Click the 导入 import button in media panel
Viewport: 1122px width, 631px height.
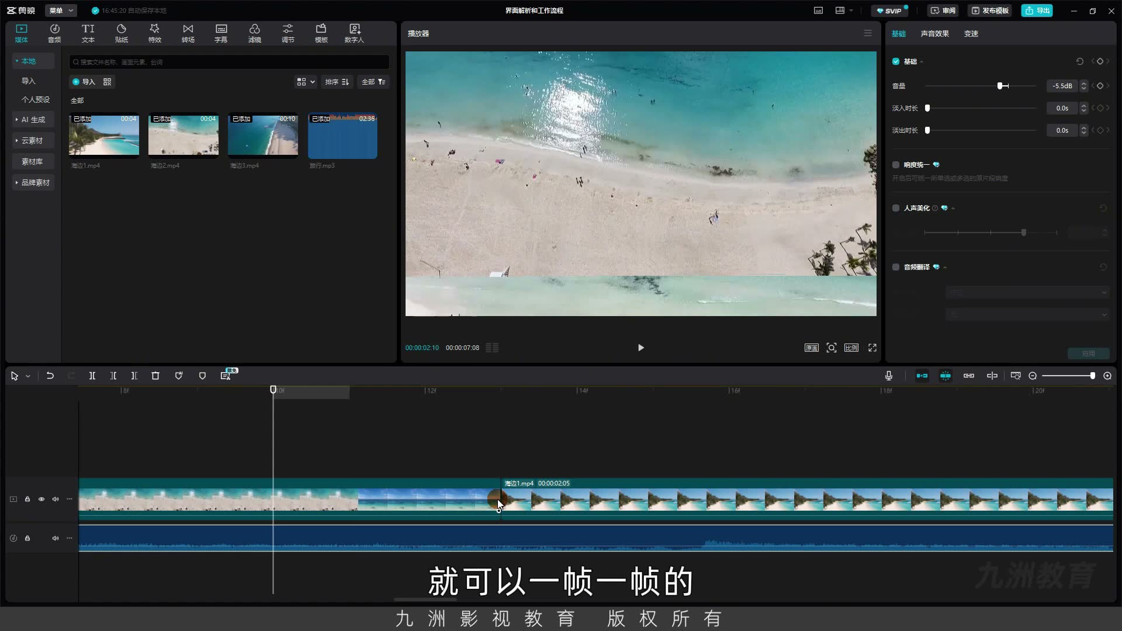click(84, 82)
